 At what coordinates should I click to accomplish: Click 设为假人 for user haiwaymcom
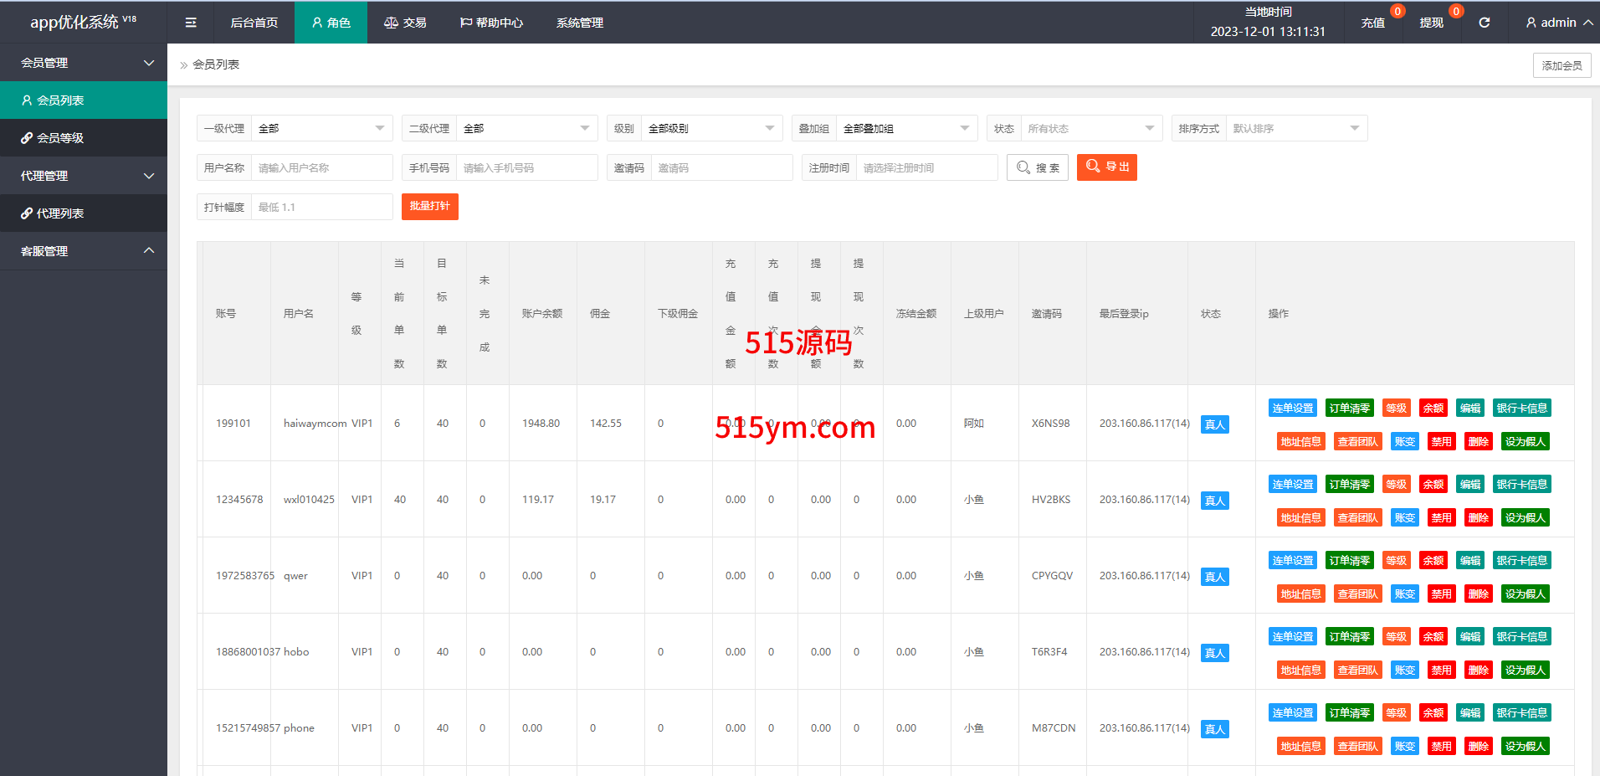(1525, 442)
